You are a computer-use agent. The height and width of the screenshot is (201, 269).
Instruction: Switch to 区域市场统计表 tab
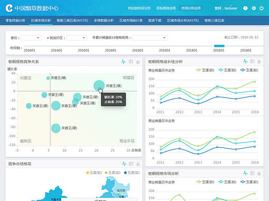pos(131,21)
